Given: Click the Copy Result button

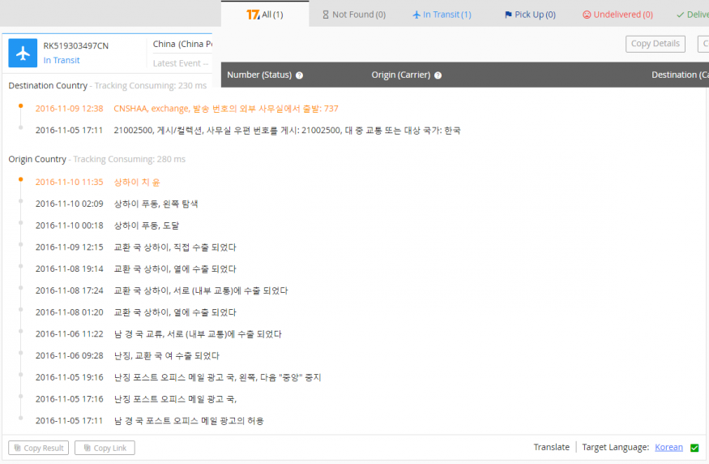Looking at the screenshot, I should point(38,448).
